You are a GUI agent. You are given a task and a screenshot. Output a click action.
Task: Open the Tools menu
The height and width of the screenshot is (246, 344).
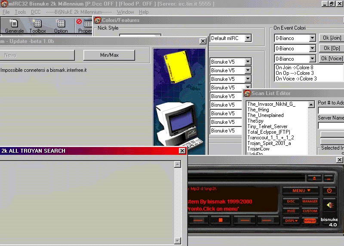pos(20,12)
